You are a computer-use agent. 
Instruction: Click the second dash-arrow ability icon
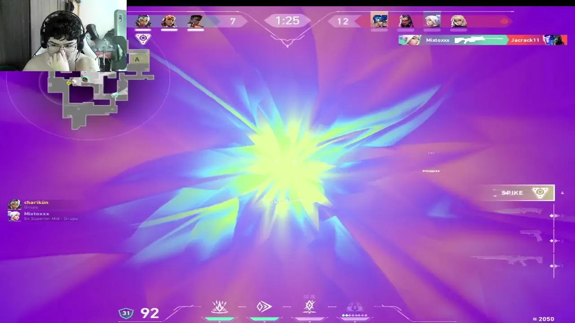tap(264, 307)
